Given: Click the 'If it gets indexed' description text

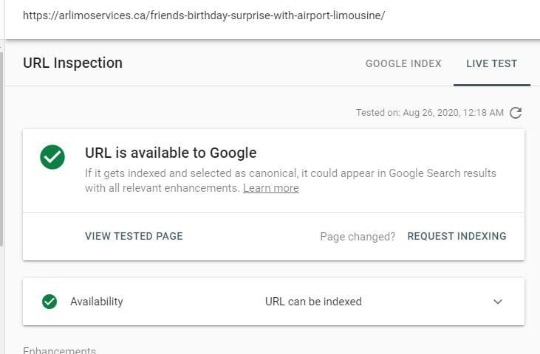Looking at the screenshot, I should point(290,173).
